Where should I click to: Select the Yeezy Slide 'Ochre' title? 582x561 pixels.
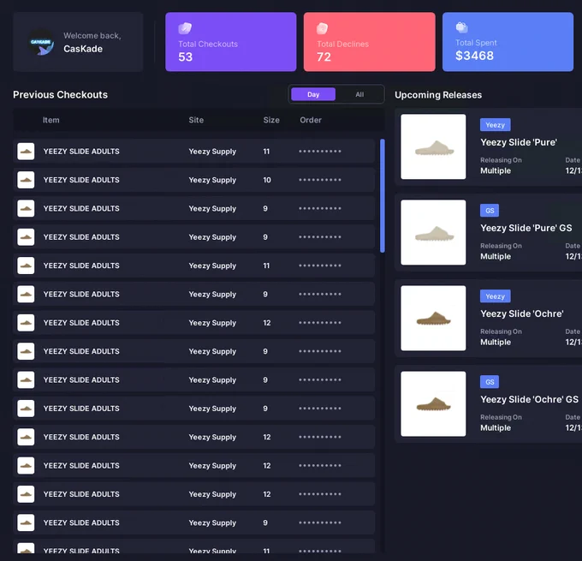[x=522, y=314]
